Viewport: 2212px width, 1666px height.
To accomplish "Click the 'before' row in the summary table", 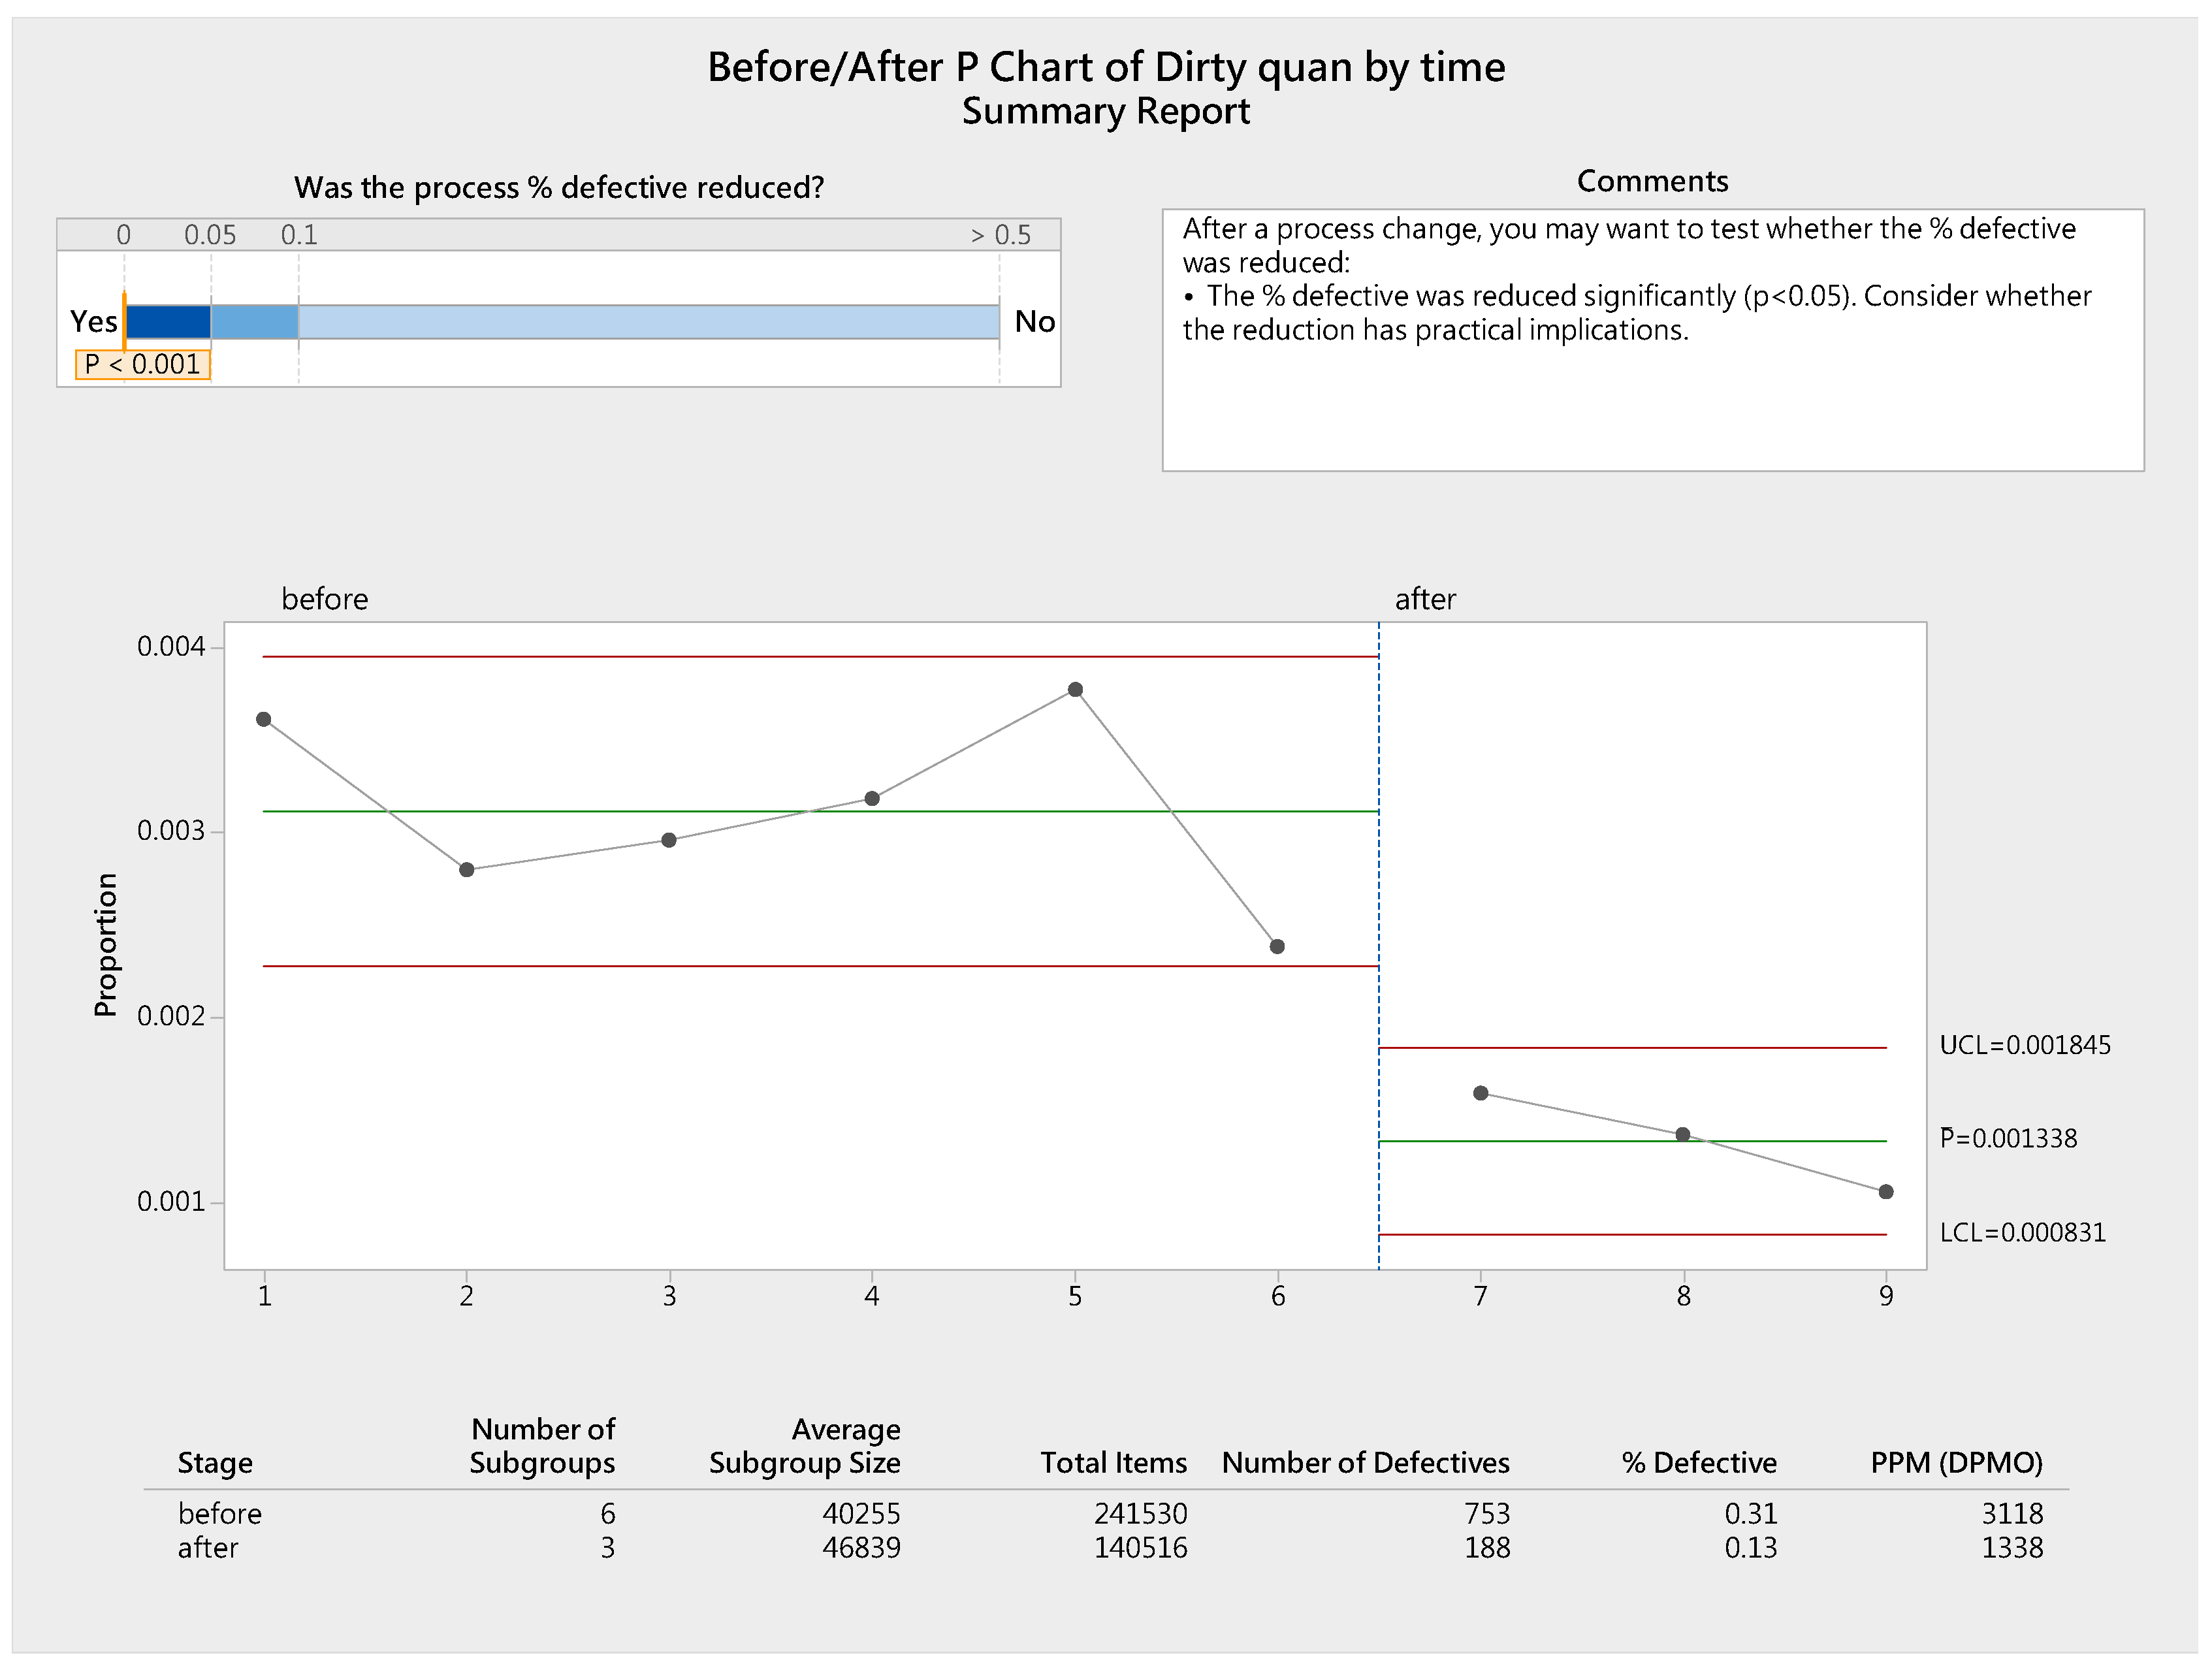I will point(220,1514).
